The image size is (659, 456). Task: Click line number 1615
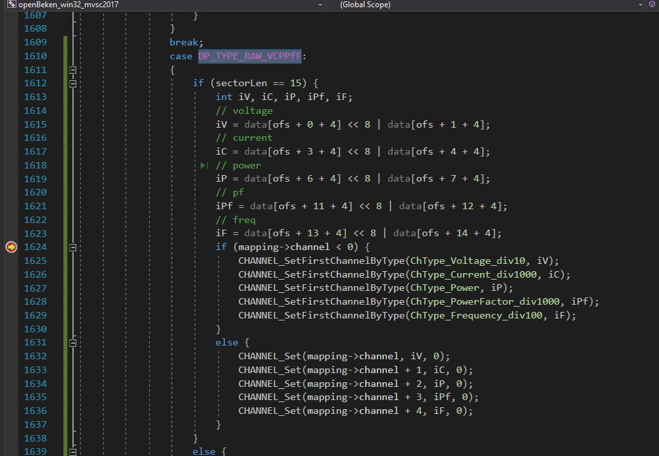(x=36, y=124)
